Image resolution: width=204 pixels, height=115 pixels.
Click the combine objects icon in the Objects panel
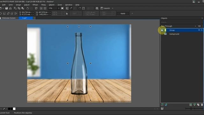coord(198,105)
